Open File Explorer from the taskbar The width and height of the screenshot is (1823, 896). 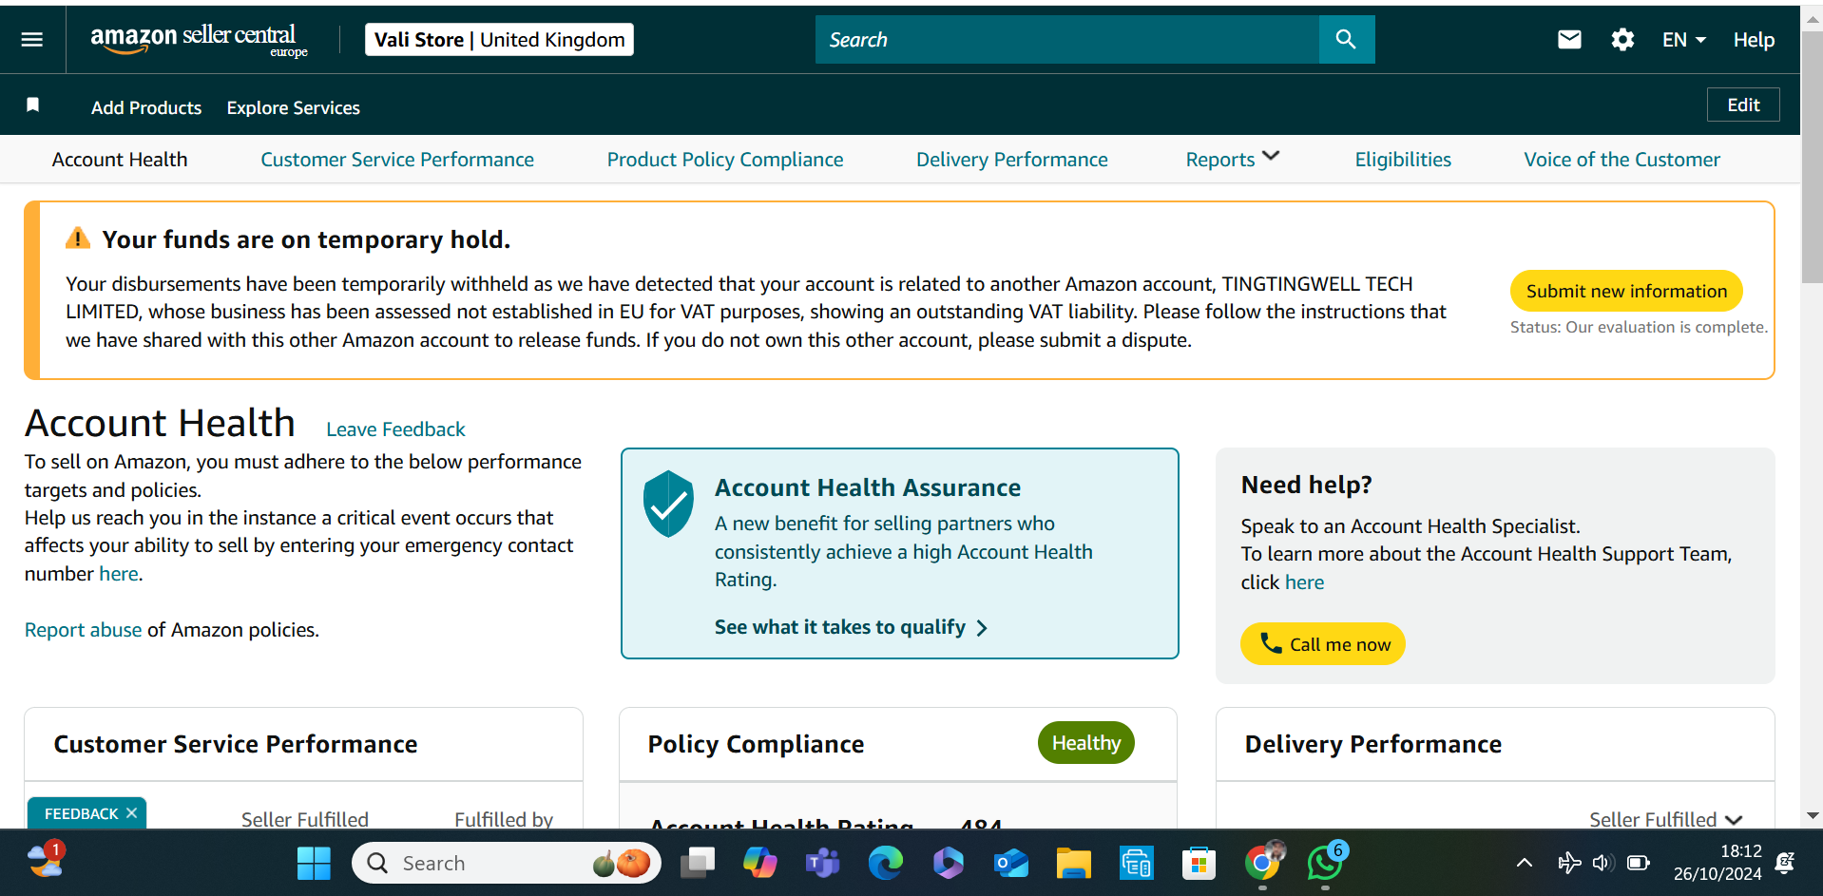1073,863
